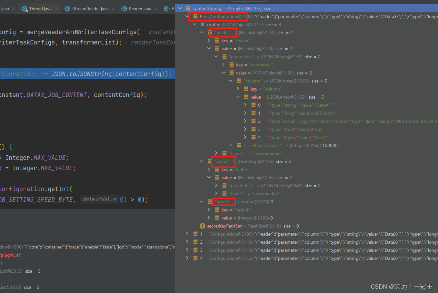This screenshot has height=293, width=438.
Task: Click the defaultValue: inlay hint
Action: point(100,199)
